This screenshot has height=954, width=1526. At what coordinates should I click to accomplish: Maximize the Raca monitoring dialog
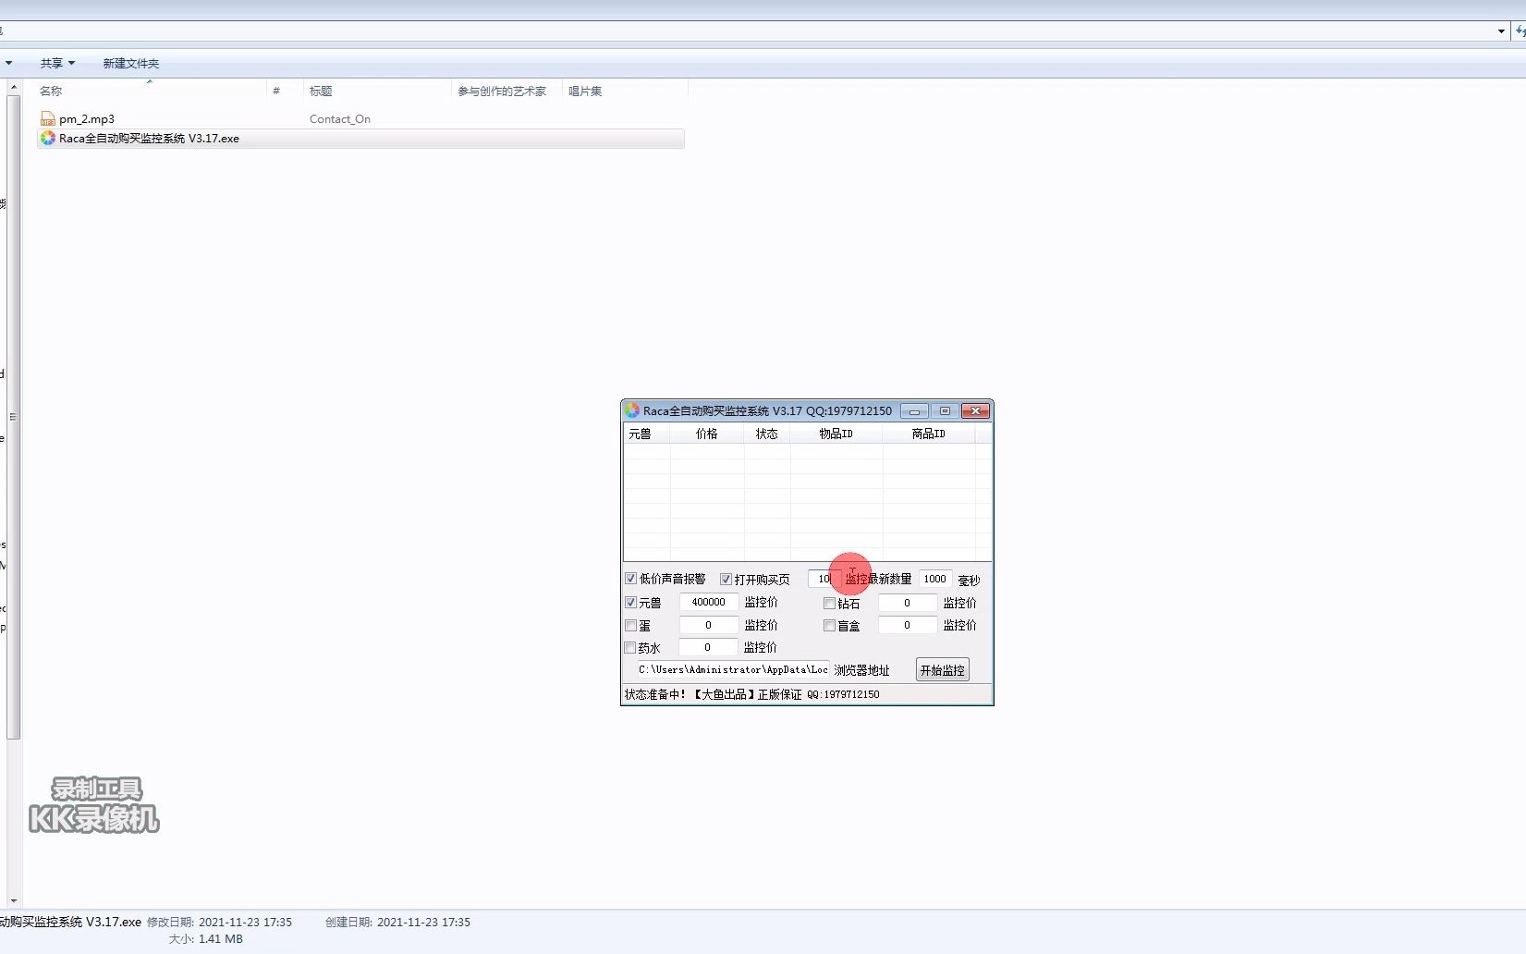(x=945, y=411)
